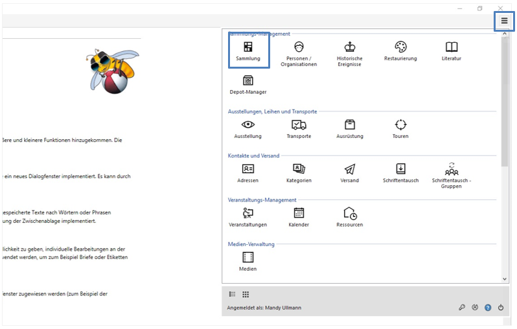
Task: Open the Sammlung module
Action: (x=248, y=51)
